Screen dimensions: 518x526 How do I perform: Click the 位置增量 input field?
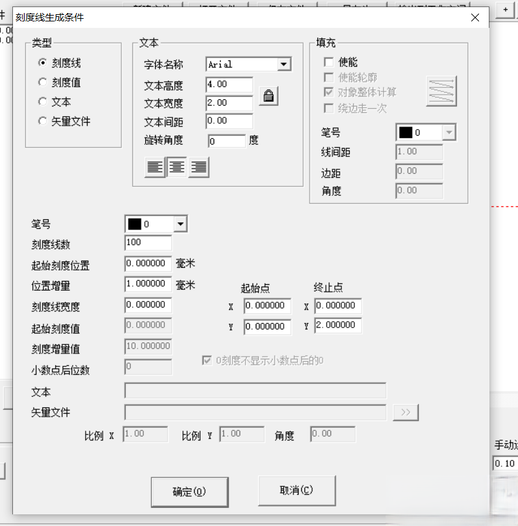[148, 284]
